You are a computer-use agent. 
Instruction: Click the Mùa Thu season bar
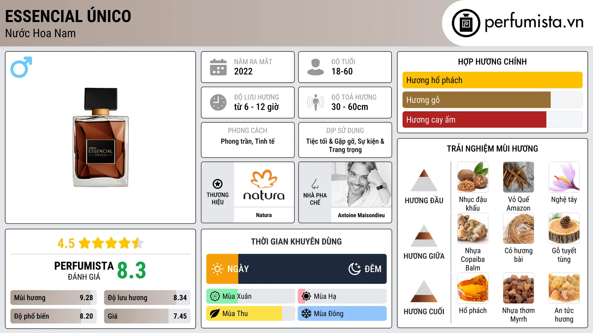click(x=251, y=314)
